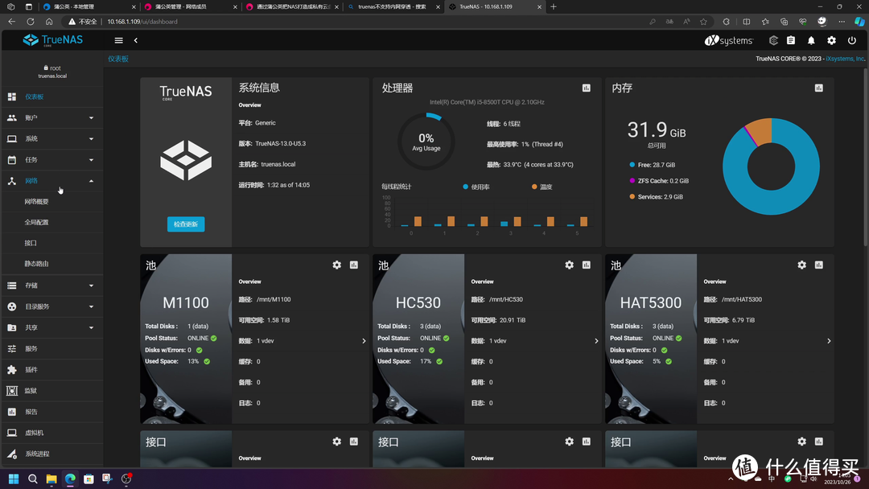
Task: Toggle the sidebar with the hamburger menu icon
Action: [119, 40]
